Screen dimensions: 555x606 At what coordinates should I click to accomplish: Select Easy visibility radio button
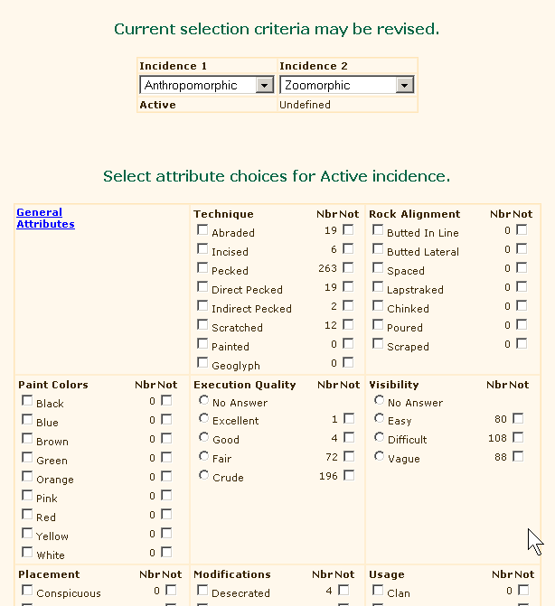[379, 418]
